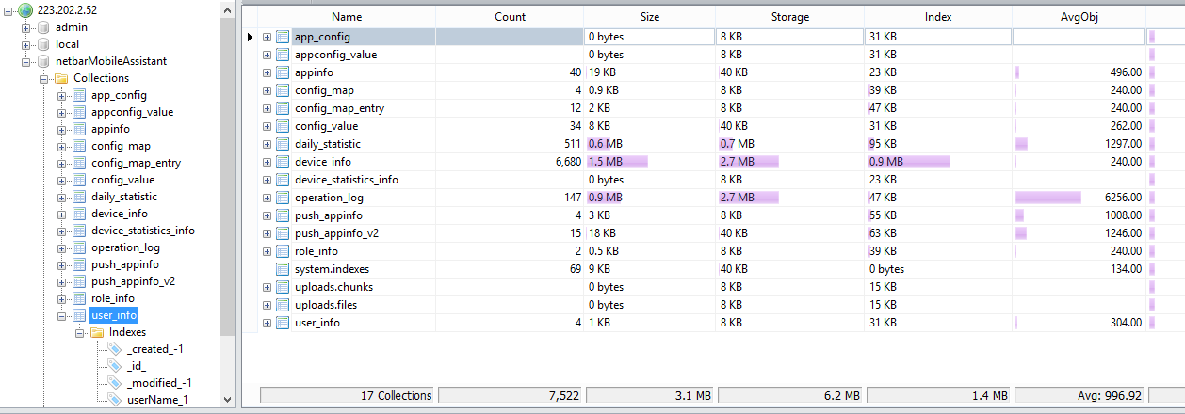Click the Indexes folder icon under user_info
Screen dimensions: 1185x414
[x=97, y=332]
